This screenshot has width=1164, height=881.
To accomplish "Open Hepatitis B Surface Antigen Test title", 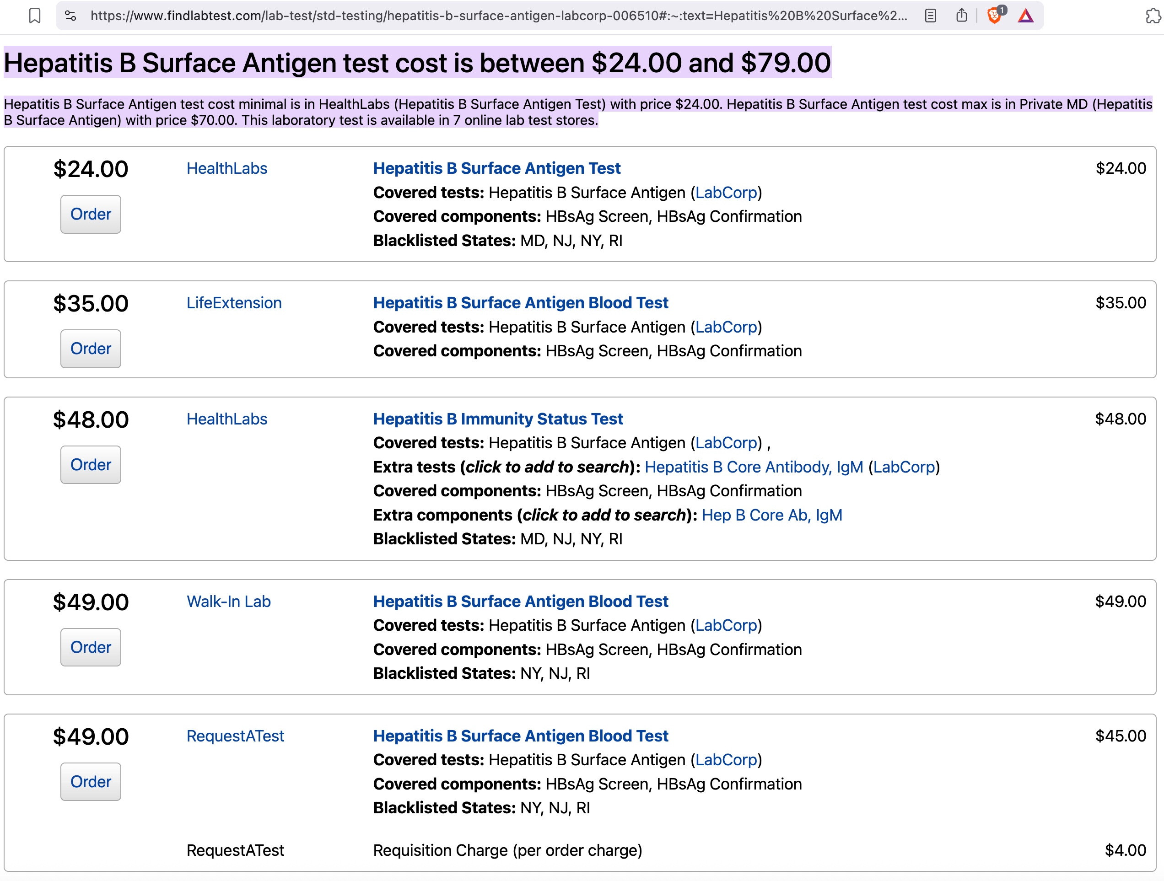I will (496, 168).
